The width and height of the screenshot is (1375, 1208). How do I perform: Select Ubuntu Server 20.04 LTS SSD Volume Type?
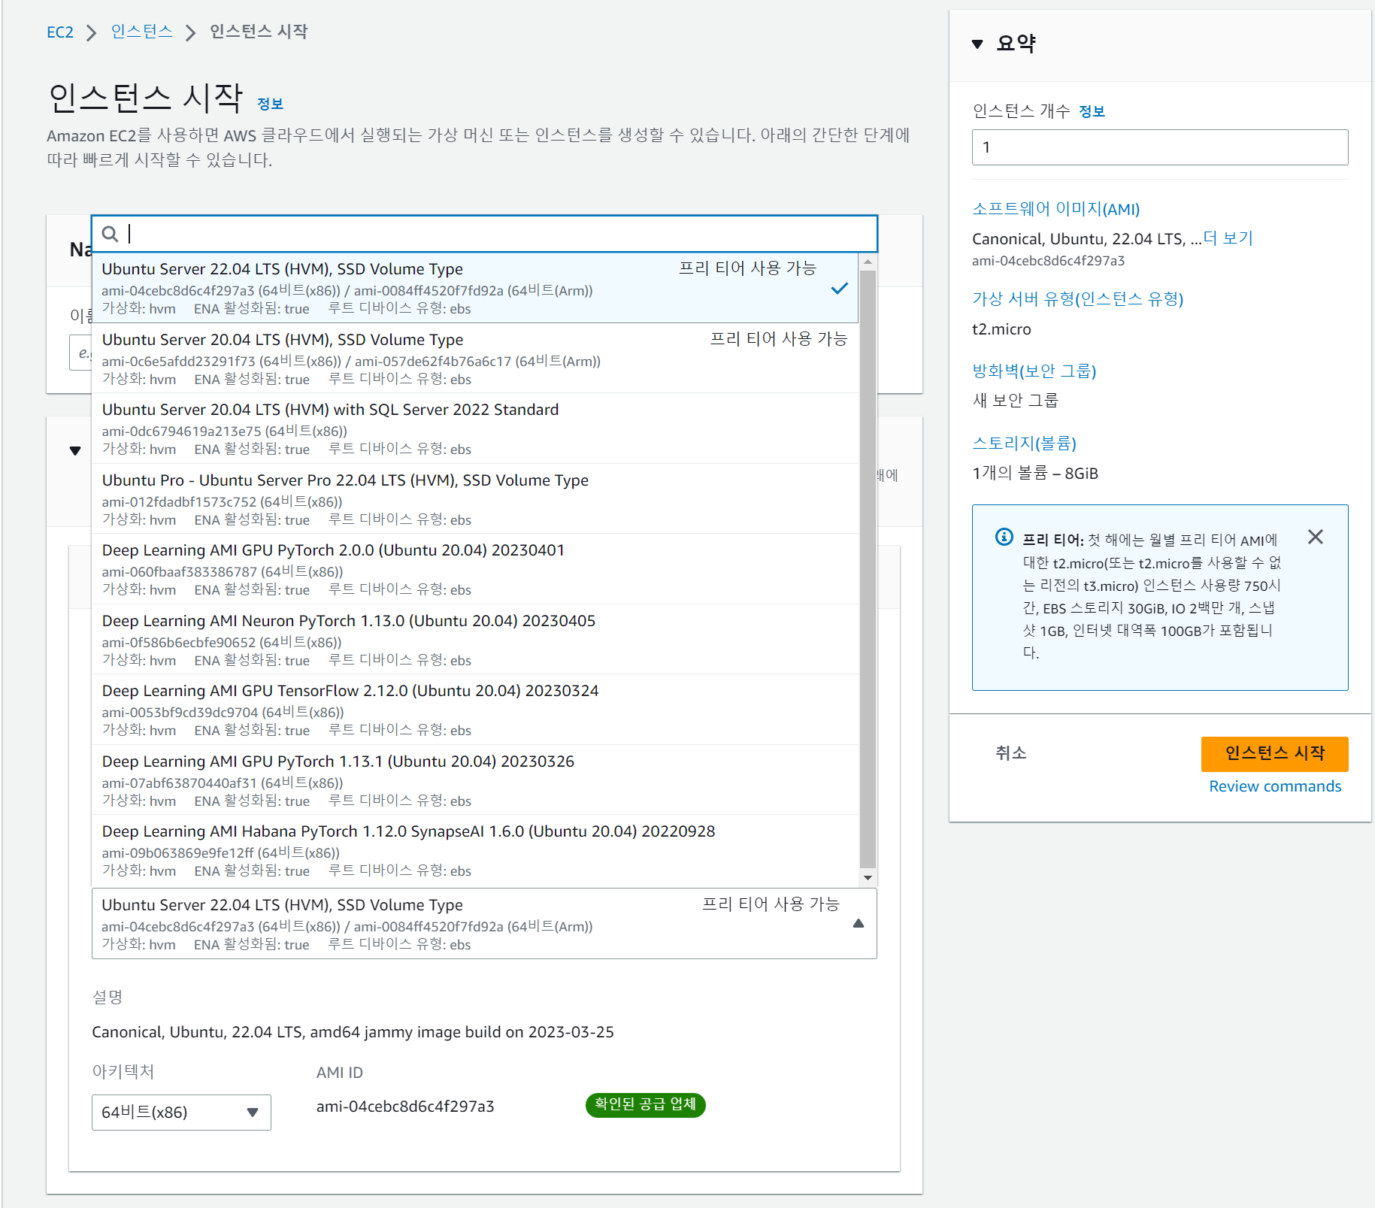click(x=475, y=359)
